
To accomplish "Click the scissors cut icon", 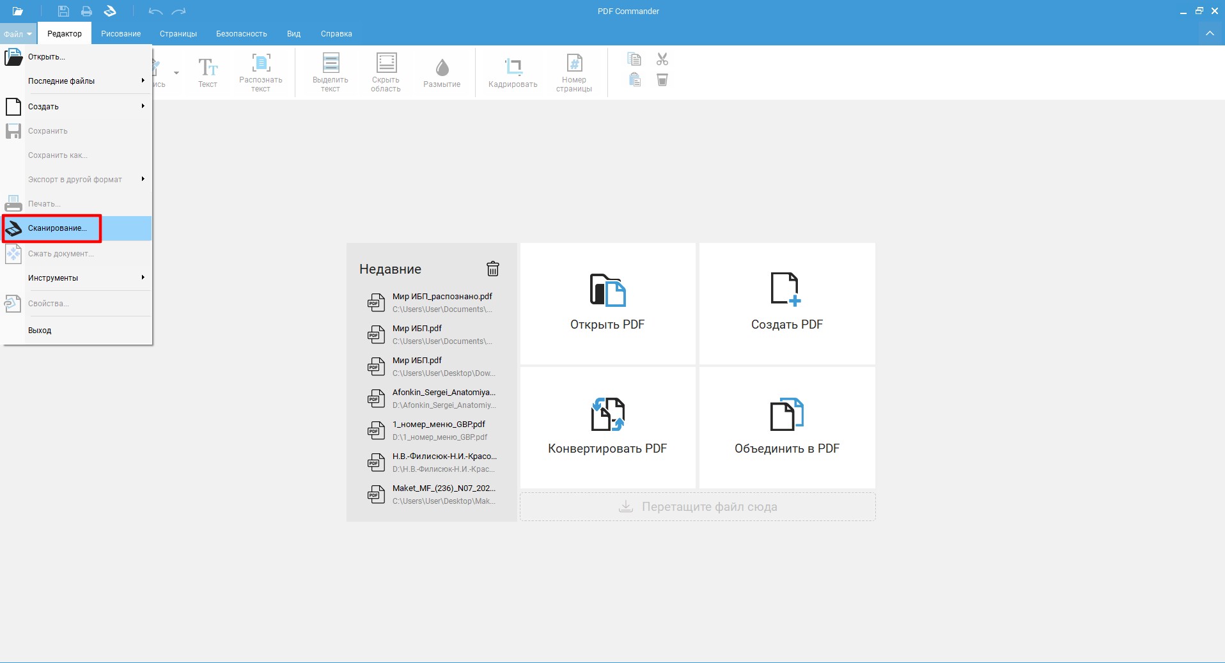I will coord(662,59).
